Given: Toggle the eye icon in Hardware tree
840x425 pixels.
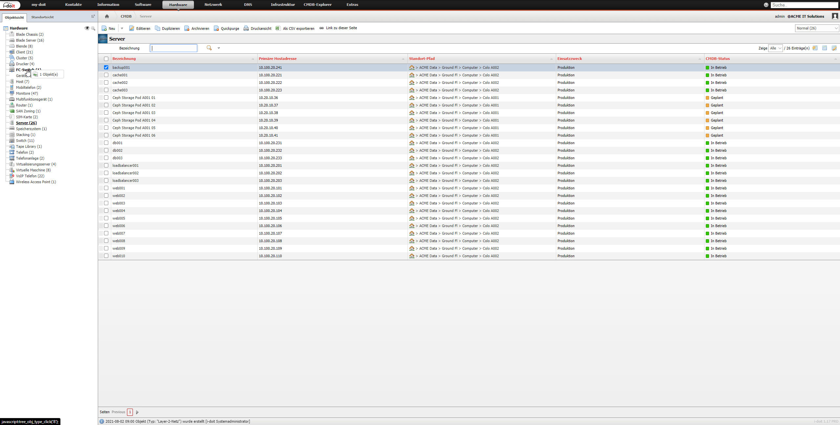Looking at the screenshot, I should (x=87, y=28).
